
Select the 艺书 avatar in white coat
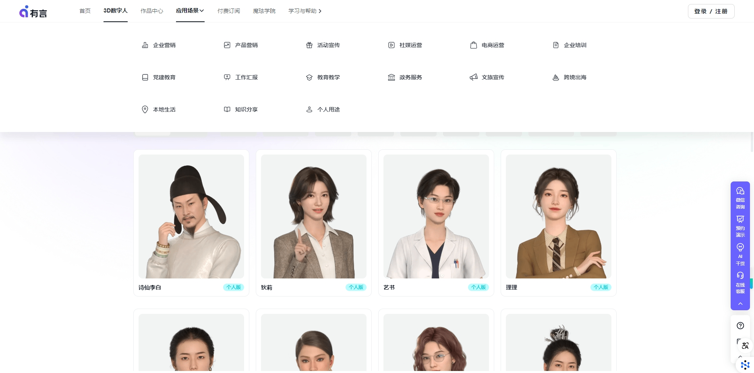pyautogui.click(x=436, y=216)
